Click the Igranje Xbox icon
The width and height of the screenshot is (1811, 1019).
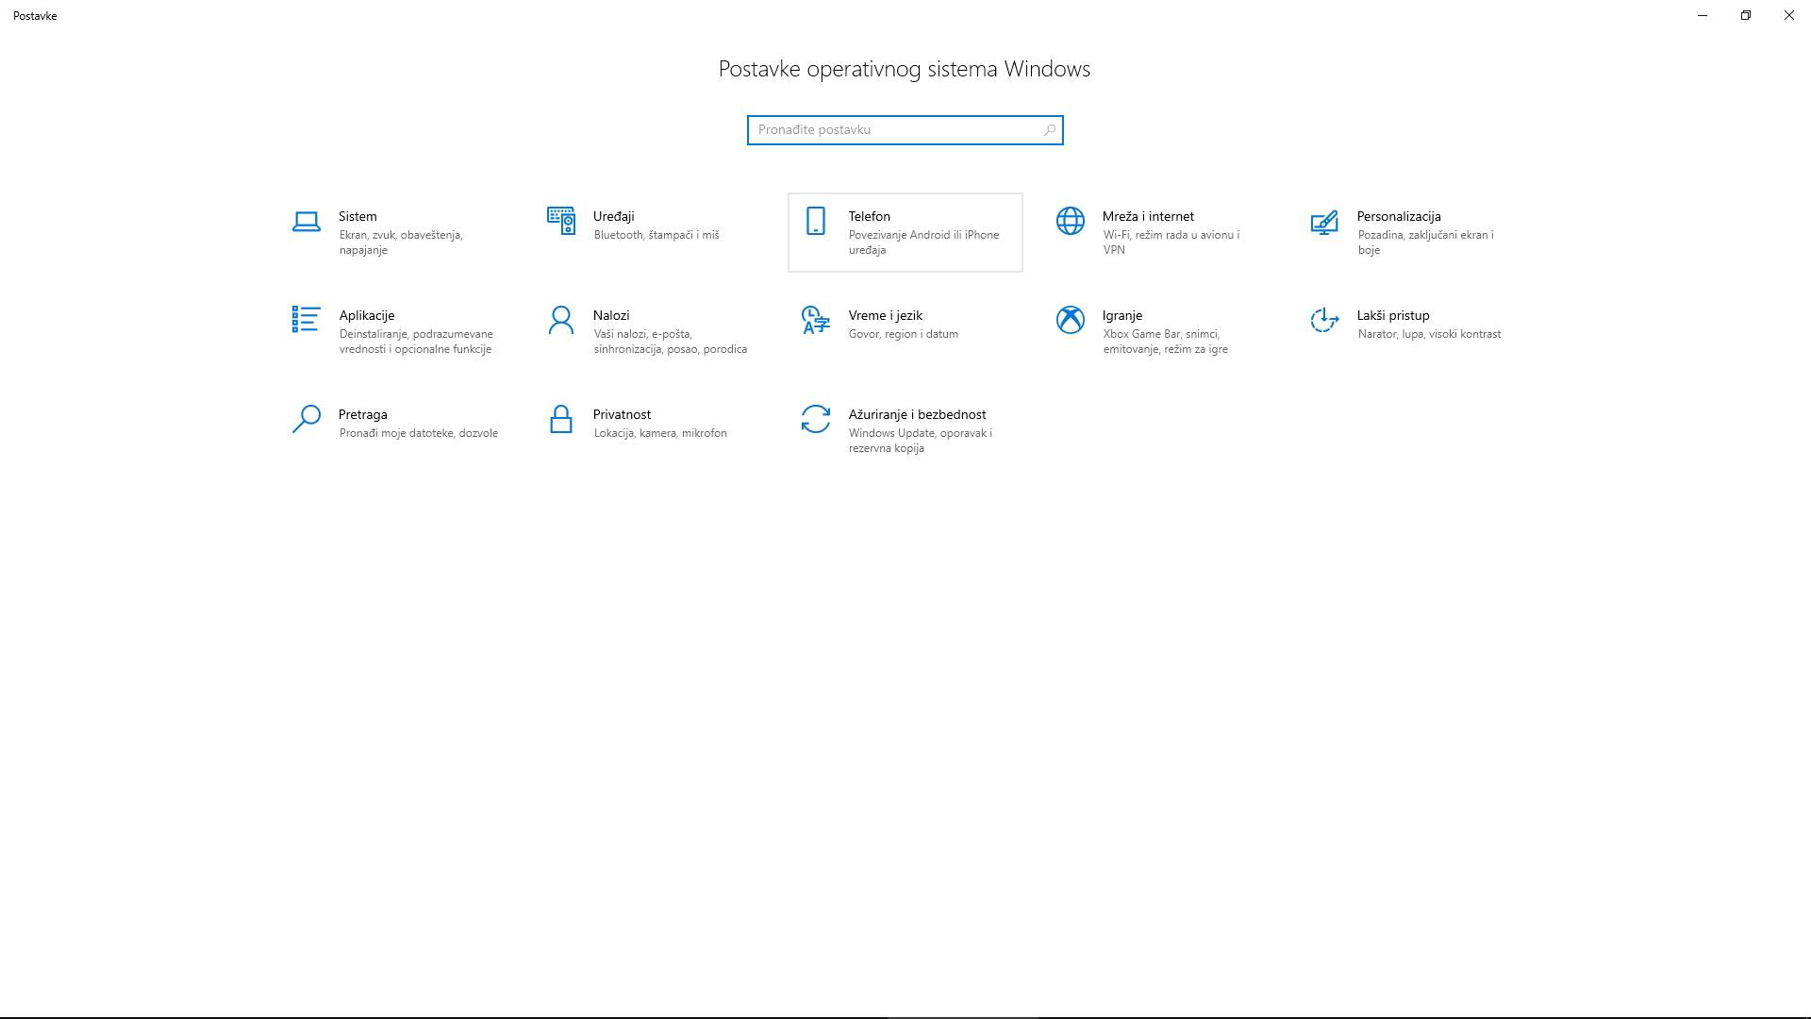(x=1070, y=321)
